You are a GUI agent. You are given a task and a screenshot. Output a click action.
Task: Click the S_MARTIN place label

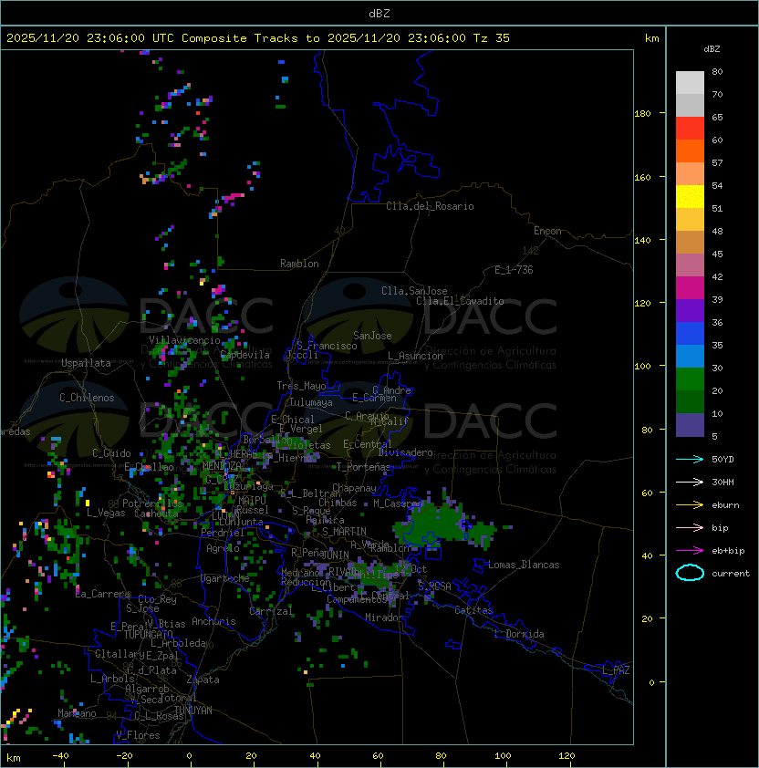pyautogui.click(x=344, y=532)
